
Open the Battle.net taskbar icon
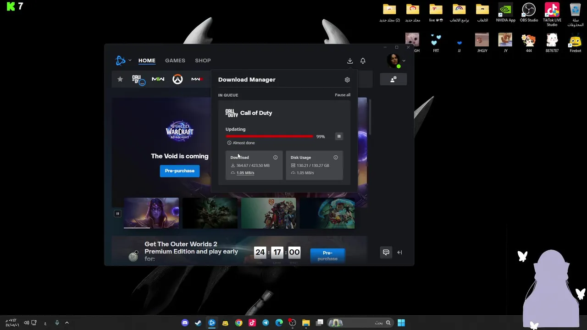(x=212, y=323)
